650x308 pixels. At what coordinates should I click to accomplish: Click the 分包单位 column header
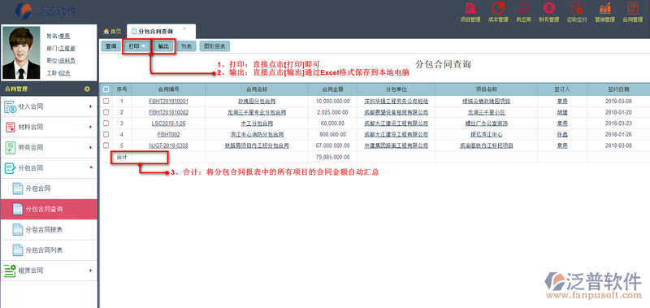[396, 89]
